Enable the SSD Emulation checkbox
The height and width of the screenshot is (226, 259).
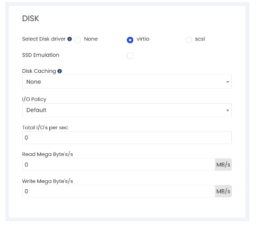130,56
